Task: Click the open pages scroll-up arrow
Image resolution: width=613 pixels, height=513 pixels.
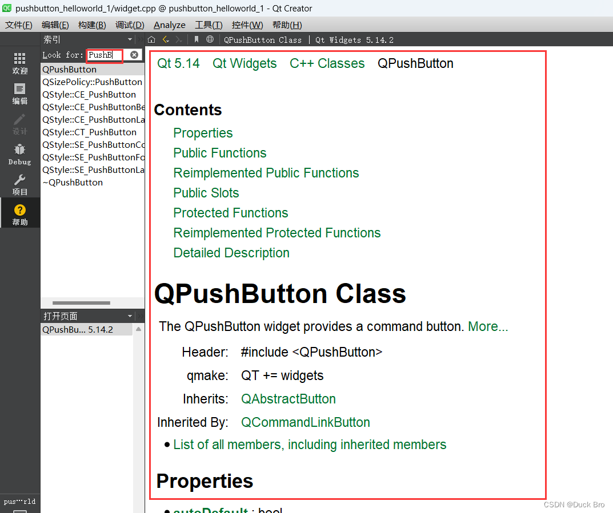Action: pos(138,329)
